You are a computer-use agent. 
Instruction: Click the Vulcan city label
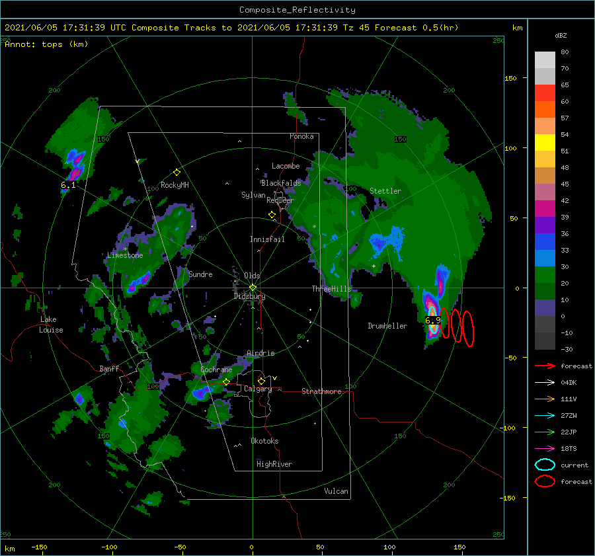point(337,491)
